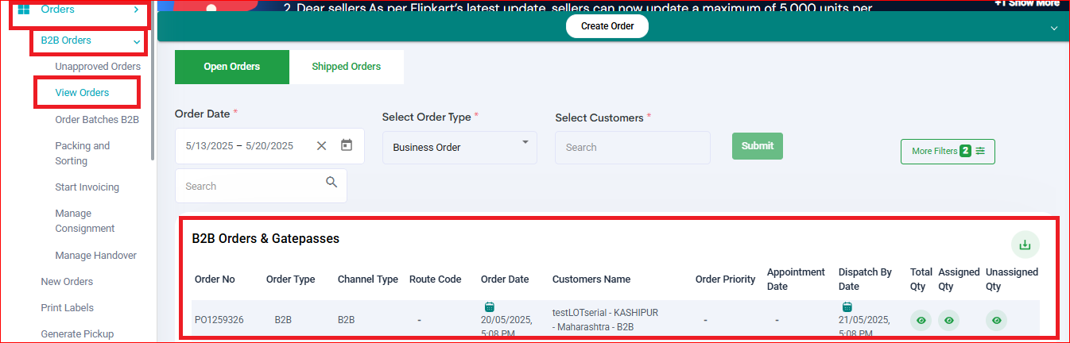This screenshot has height=343, width=1070.
Task: Click the Orders grid icon in sidebar
Action: (24, 10)
